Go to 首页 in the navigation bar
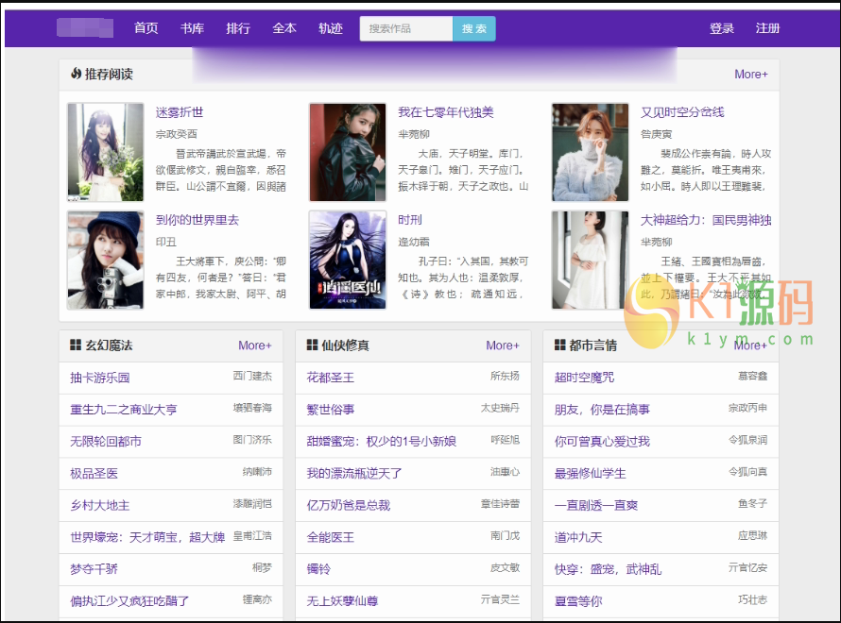Viewport: 841px width, 623px height. pos(146,28)
